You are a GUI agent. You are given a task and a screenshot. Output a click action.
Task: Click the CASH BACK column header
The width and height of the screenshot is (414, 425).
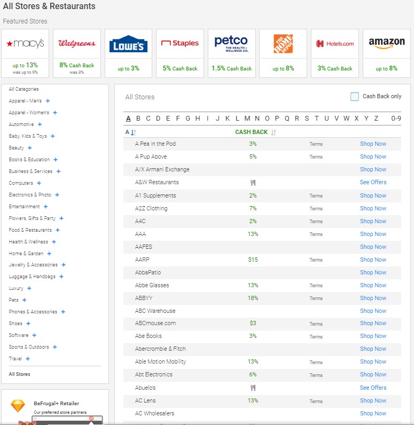click(251, 132)
